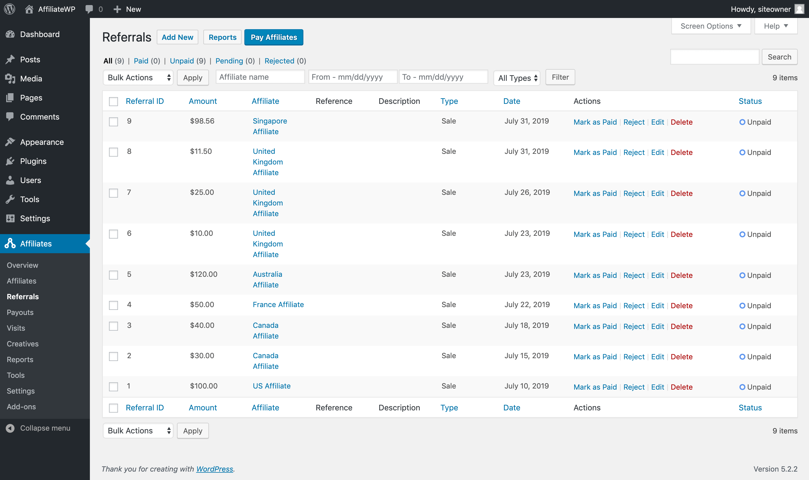Click the Media icon in sidebar
Viewport: 809px width, 480px height.
coord(10,79)
